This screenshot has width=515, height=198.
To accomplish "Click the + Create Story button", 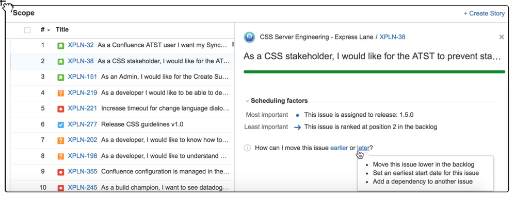I will click(484, 13).
